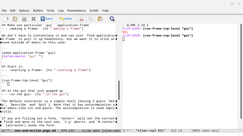Click the «in the gui» anchor text
The height and width of the screenshot is (136, 243).
pyautogui.click(x=20, y=94)
